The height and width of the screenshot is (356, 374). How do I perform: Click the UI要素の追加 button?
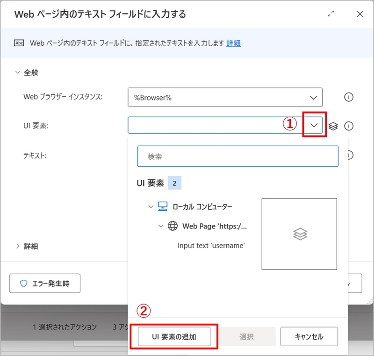[x=173, y=336]
